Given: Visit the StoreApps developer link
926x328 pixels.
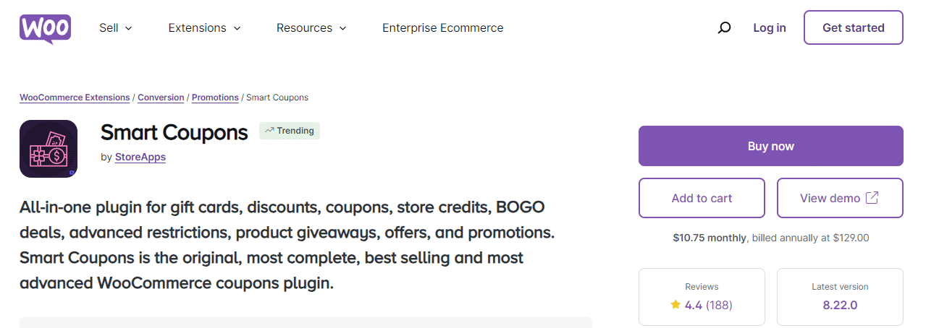Looking at the screenshot, I should [140, 157].
